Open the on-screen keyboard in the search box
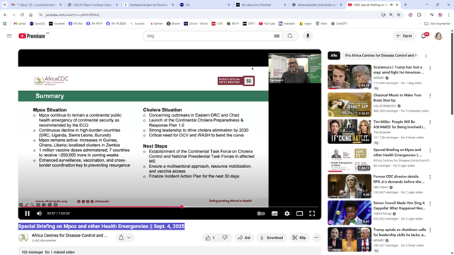The image size is (454, 255). pyautogui.click(x=277, y=36)
